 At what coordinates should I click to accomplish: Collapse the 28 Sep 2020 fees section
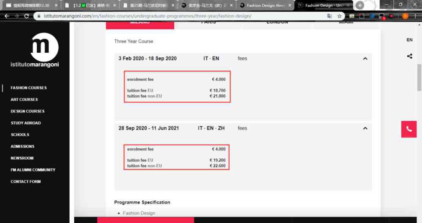tap(365, 128)
